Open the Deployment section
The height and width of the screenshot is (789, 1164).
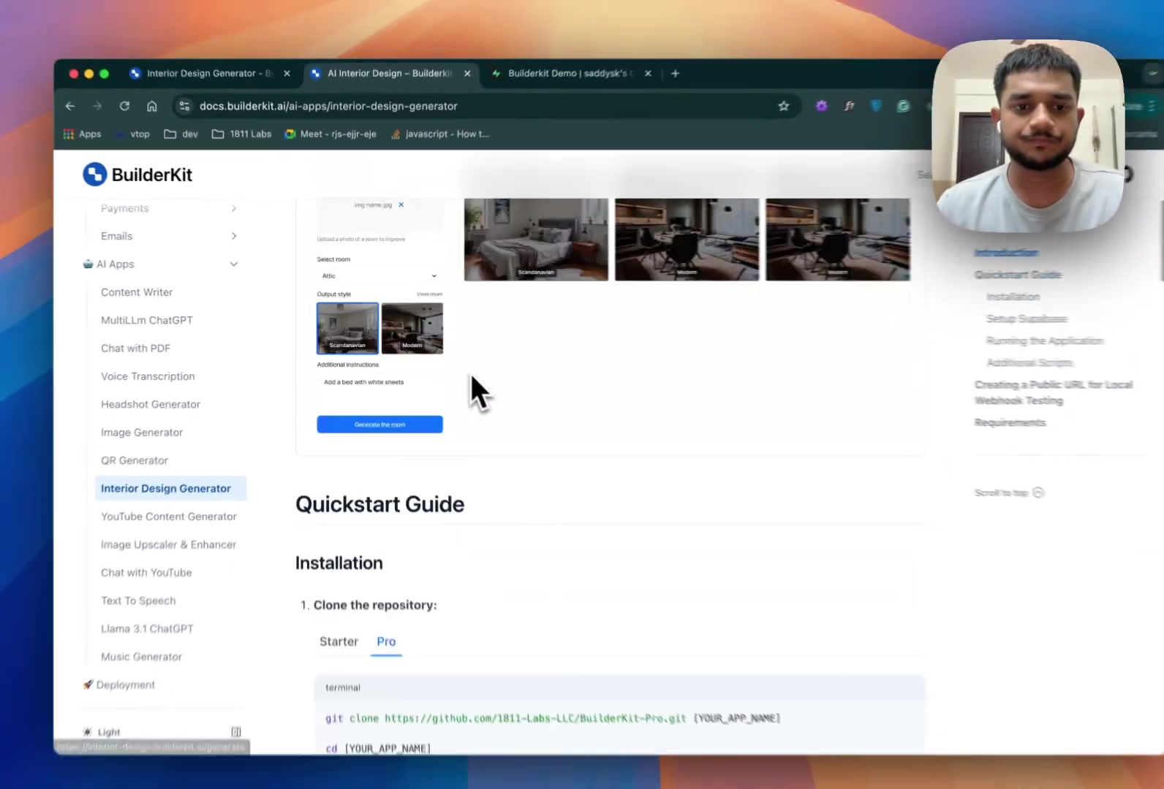pyautogui.click(x=119, y=685)
